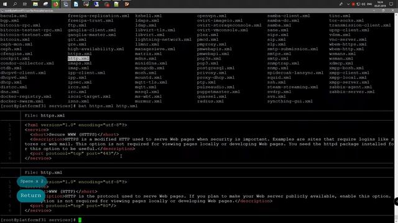Image resolution: width=398 pixels, height=223 pixels.
Task: Switch input language via ENG indicator
Action: 369,4
